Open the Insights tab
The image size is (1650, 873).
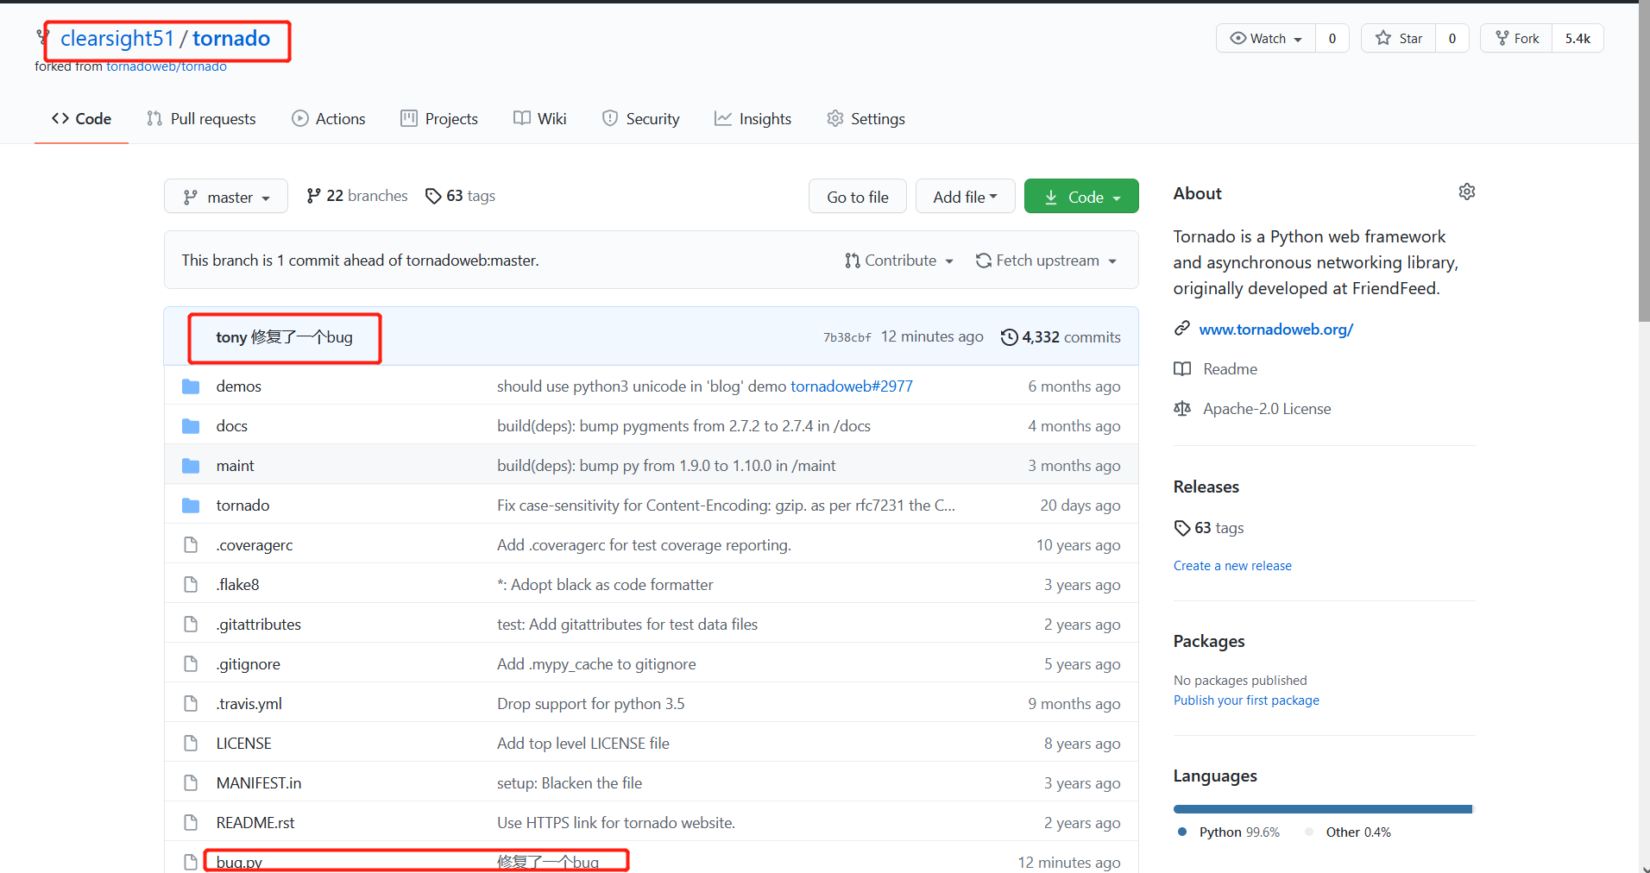[753, 119]
